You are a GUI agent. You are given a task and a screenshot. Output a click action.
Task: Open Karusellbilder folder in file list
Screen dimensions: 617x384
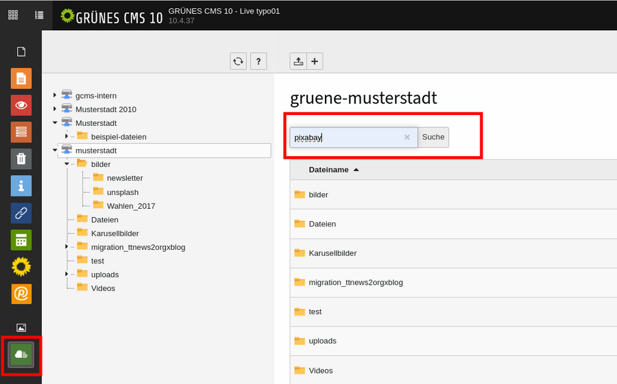(x=332, y=253)
